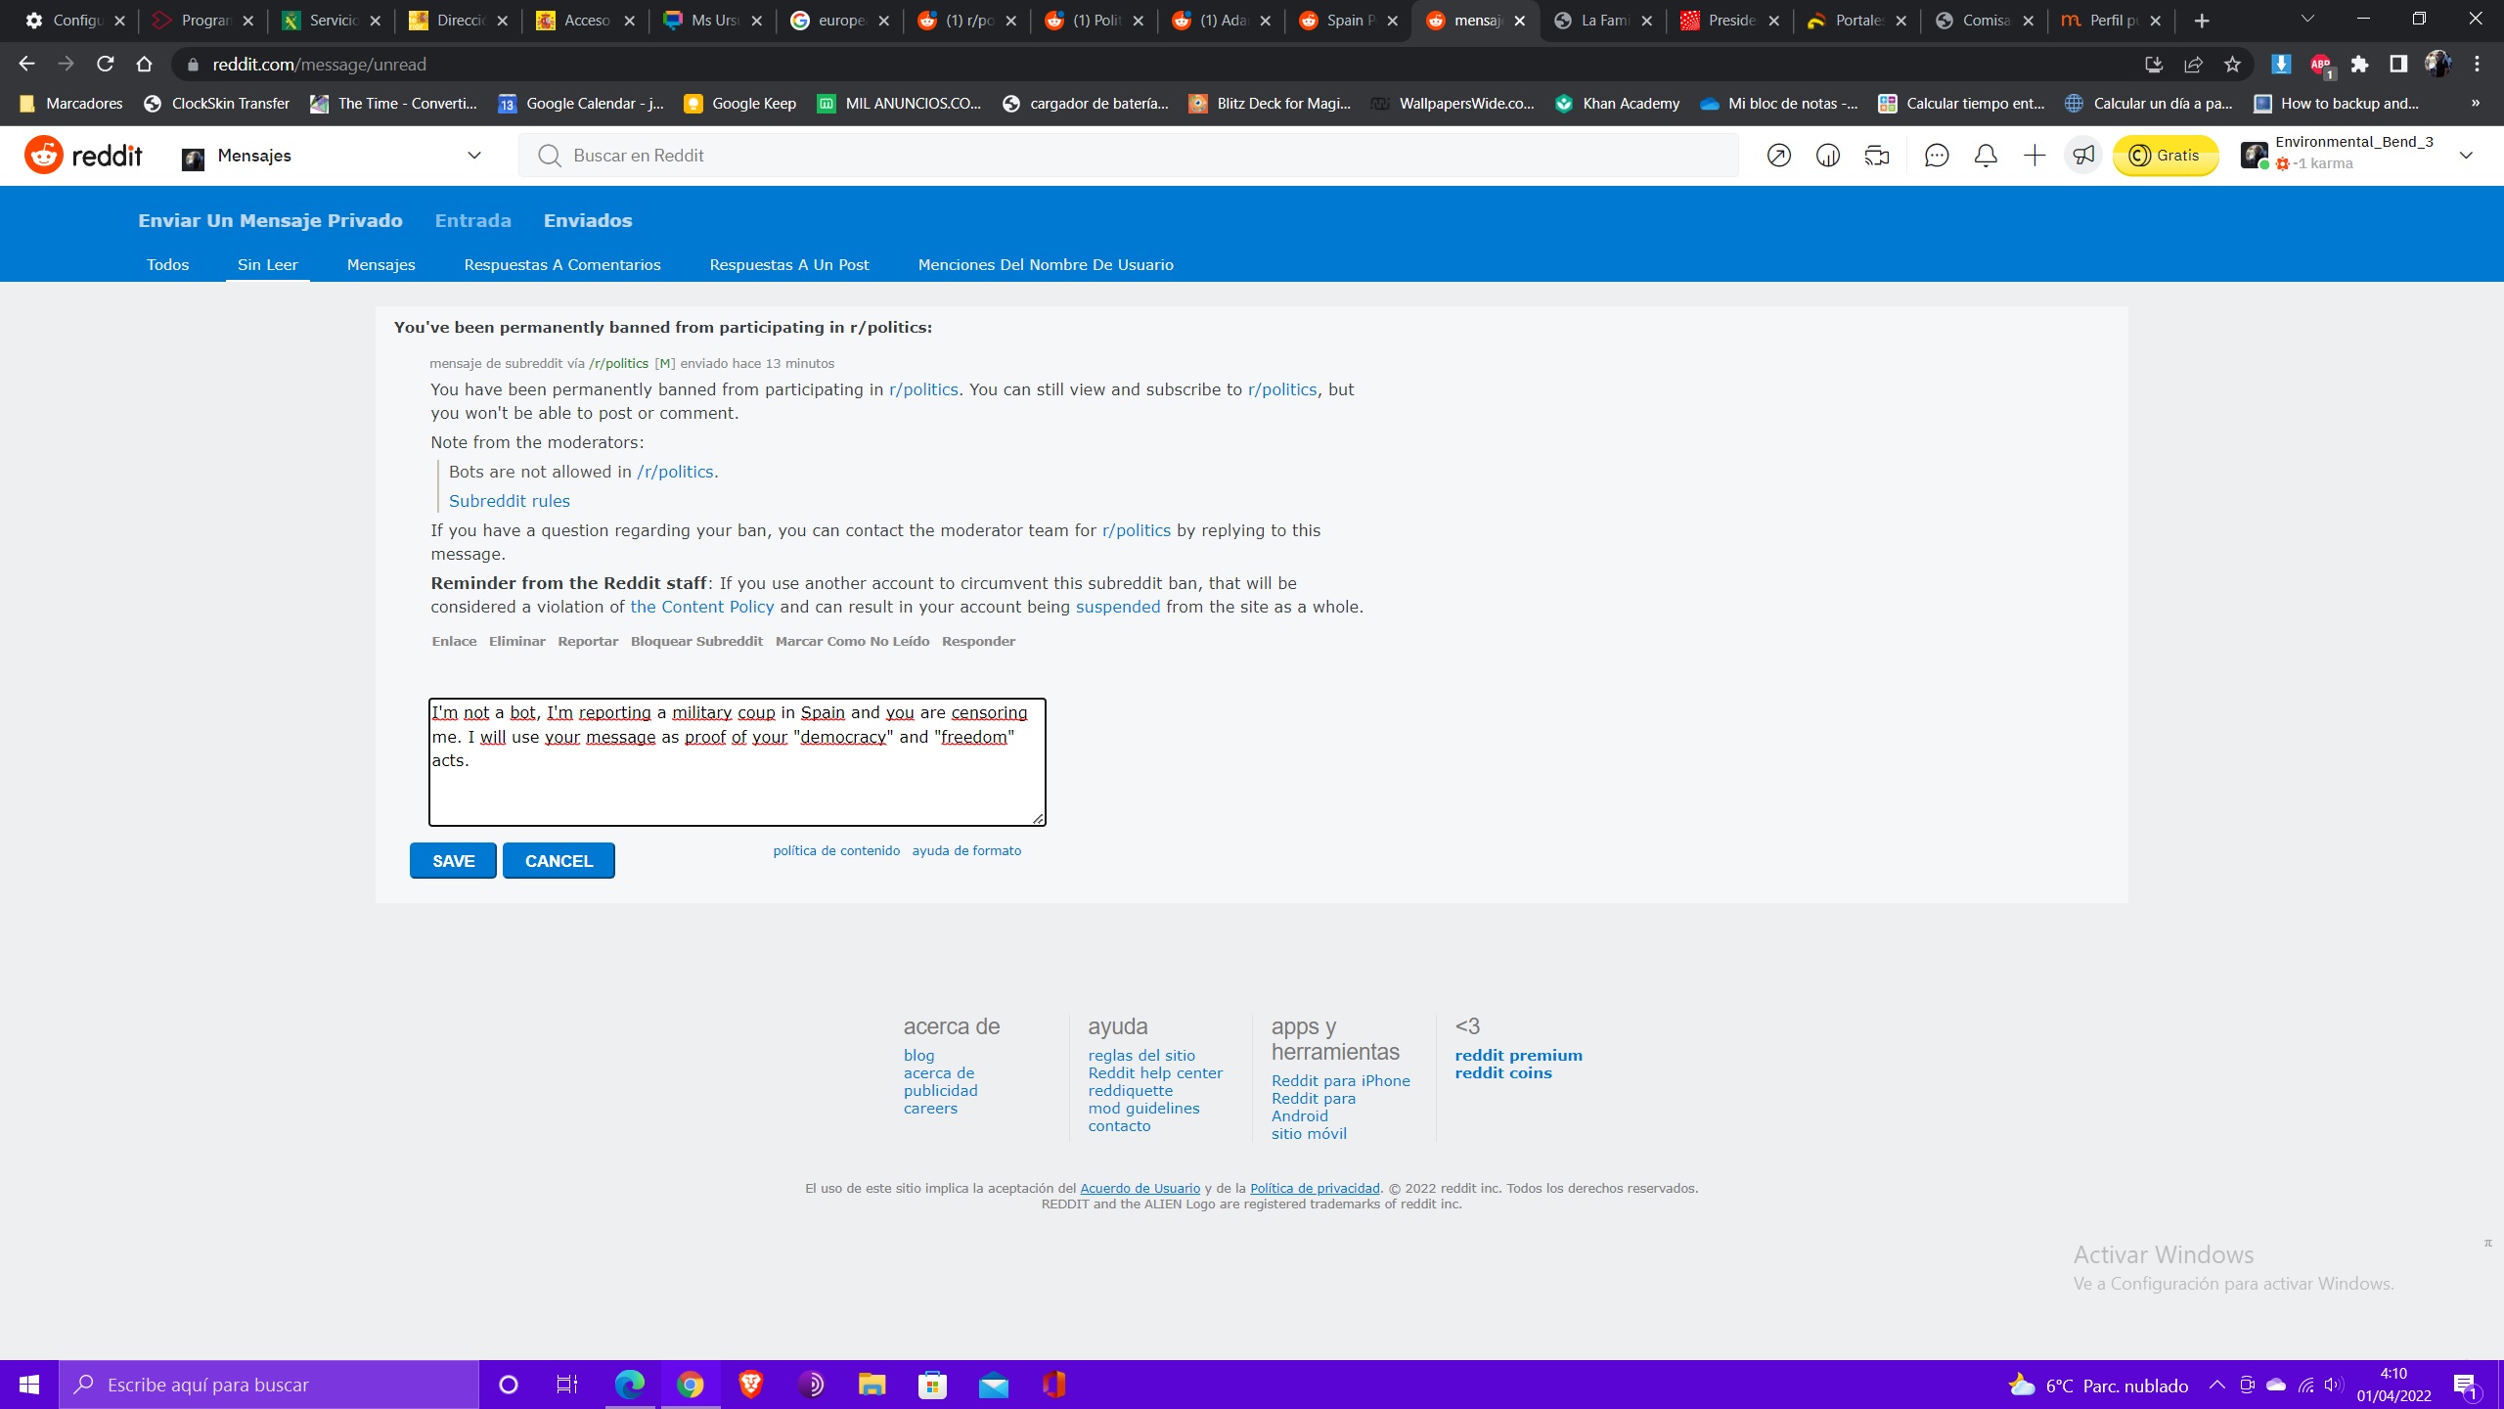Viewport: 2504px width, 1409px height.
Task: Open the Enviados tab
Action: (588, 220)
